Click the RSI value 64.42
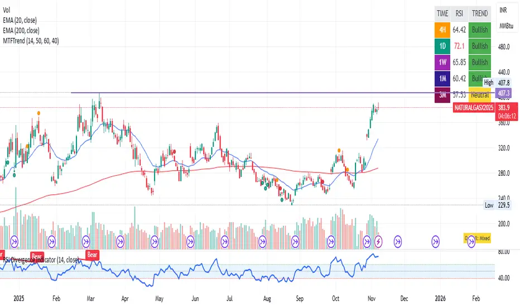Screen dimensions: 520x307 [459, 30]
